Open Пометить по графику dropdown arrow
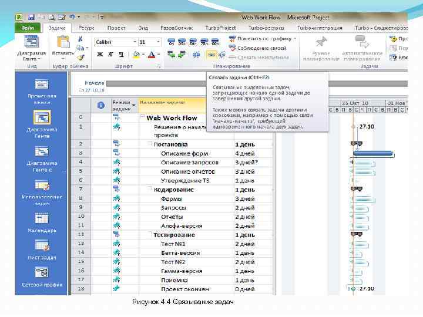Image resolution: width=423 pixels, height=317 pixels. tap(295, 39)
